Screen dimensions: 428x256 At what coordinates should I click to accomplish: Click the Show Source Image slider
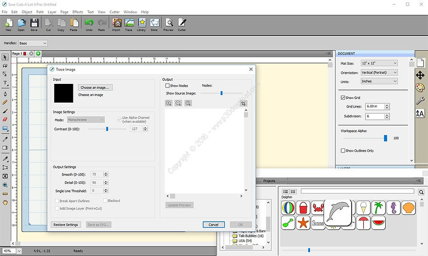(221, 93)
